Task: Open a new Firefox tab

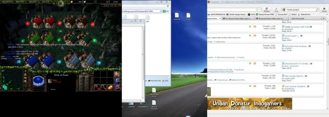Action: pos(324,19)
